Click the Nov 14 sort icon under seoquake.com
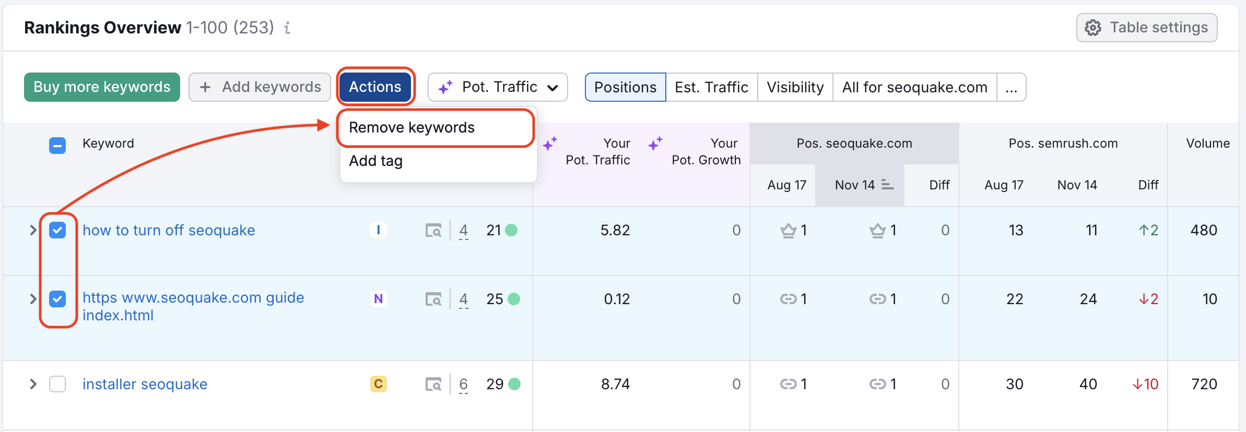Image resolution: width=1246 pixels, height=432 pixels. tap(887, 185)
